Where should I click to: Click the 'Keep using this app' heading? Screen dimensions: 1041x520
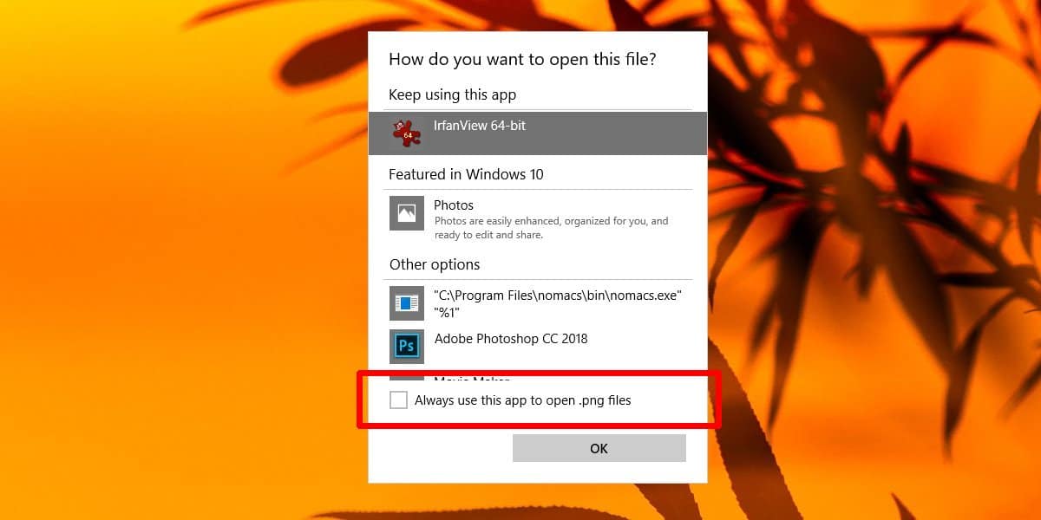coord(453,94)
